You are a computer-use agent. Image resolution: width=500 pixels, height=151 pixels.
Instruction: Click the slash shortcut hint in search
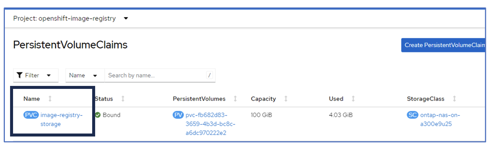point(209,75)
